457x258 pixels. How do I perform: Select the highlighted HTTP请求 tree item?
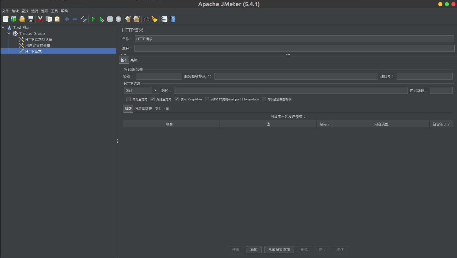58,51
